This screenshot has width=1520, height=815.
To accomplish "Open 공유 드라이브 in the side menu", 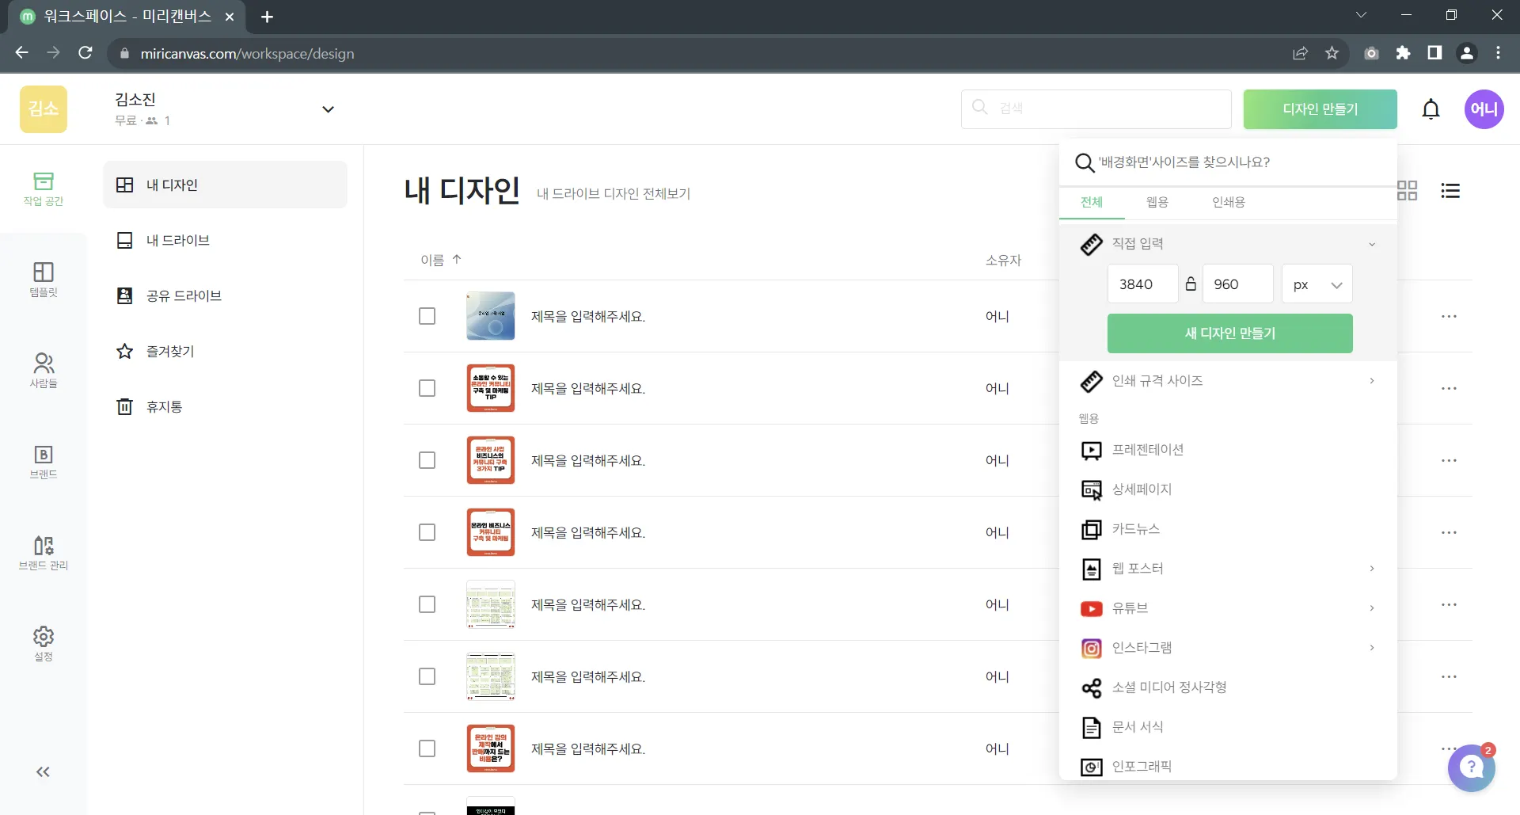I will (x=226, y=296).
